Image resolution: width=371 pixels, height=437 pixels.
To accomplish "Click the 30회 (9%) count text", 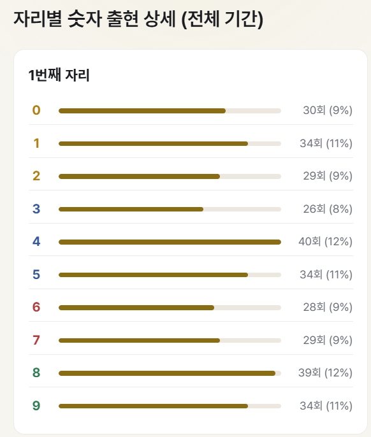I will point(328,110).
